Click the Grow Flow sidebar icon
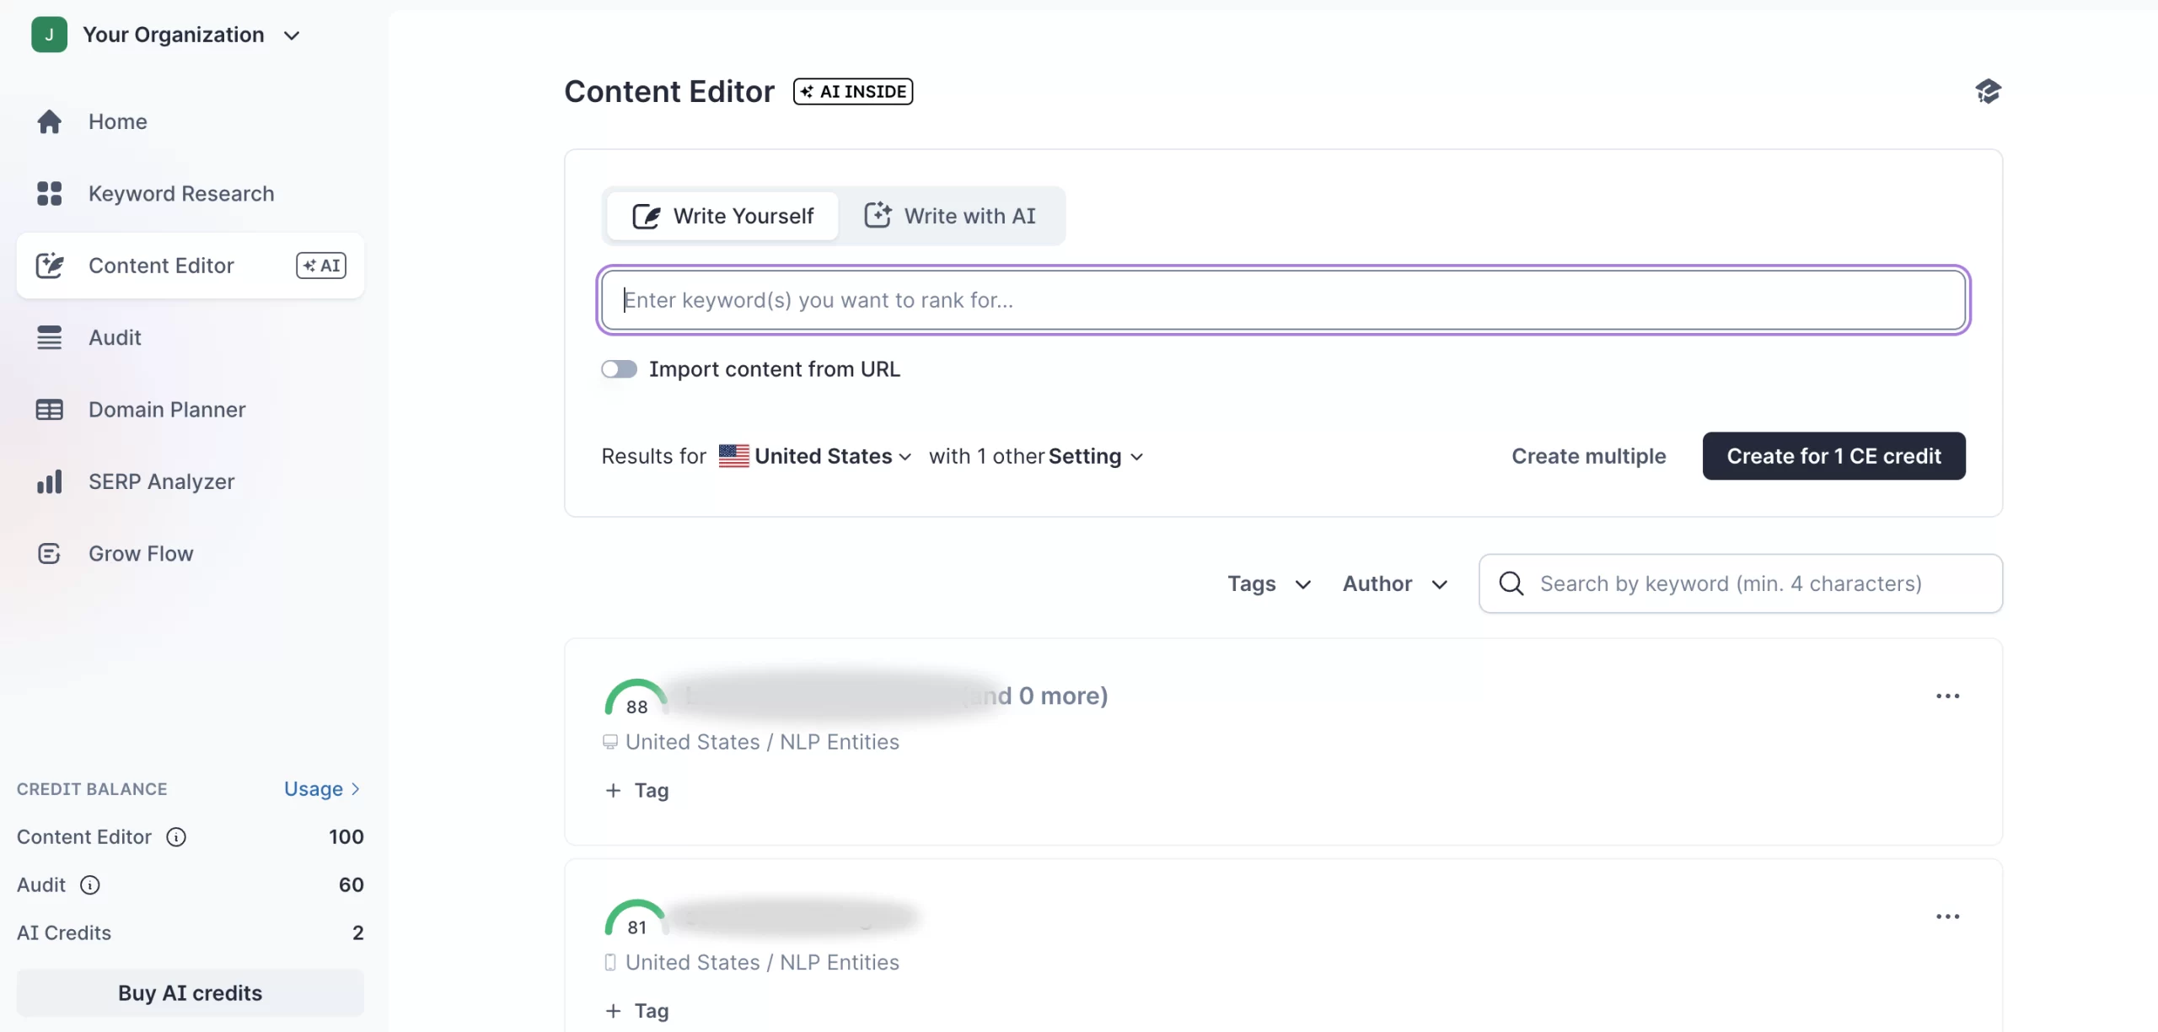 (x=50, y=553)
